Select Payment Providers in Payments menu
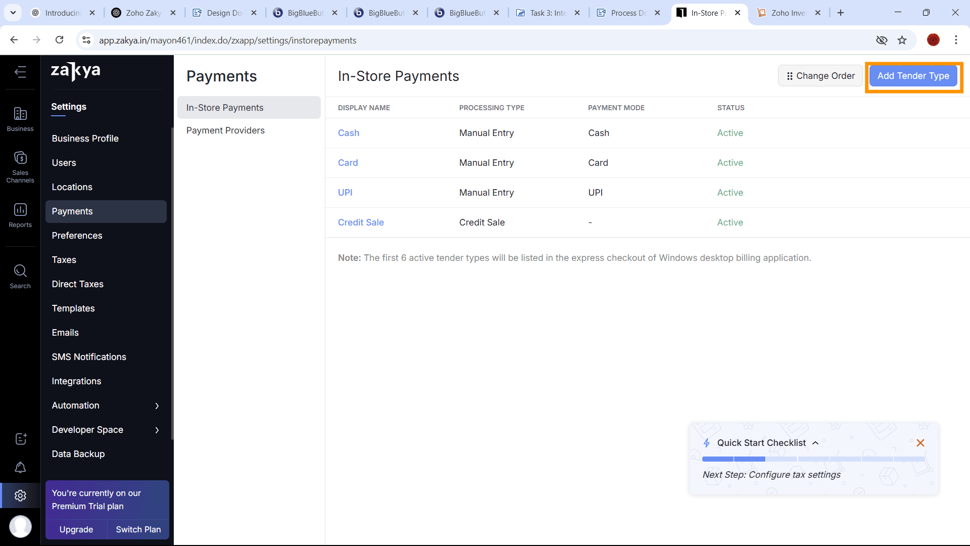The height and width of the screenshot is (546, 970). pos(249,130)
